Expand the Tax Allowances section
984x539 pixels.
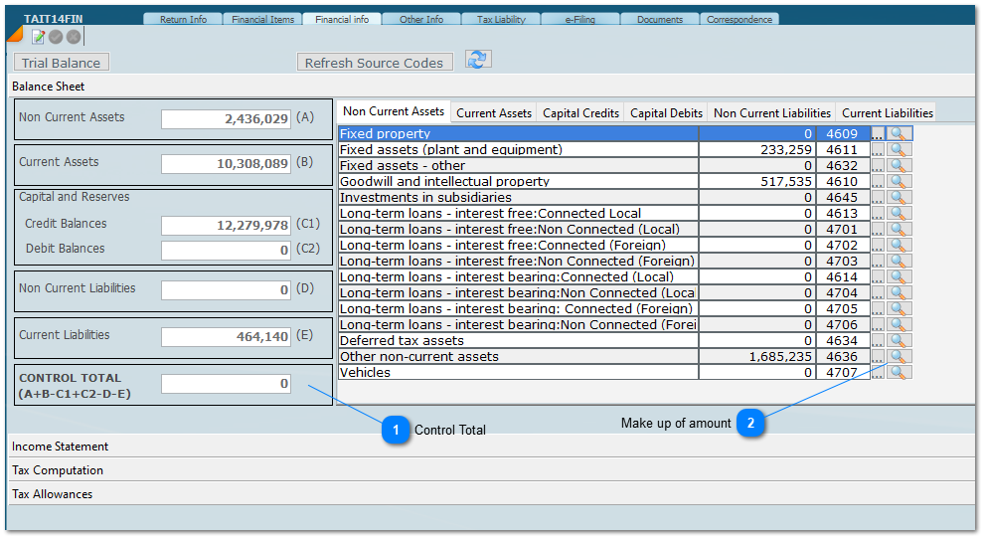52,494
